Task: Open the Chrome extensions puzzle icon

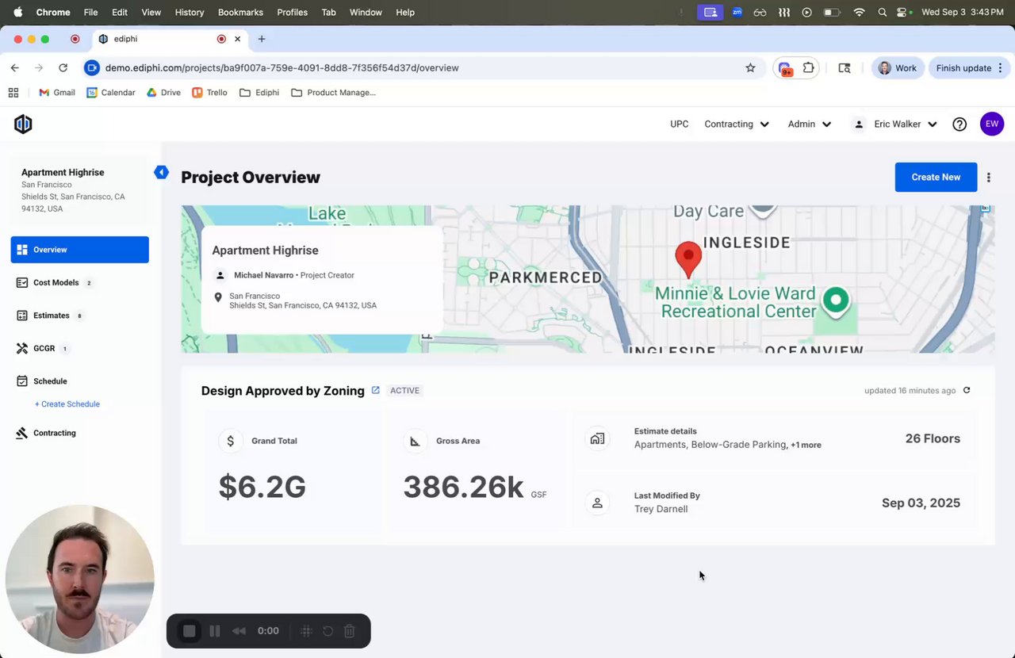Action: pos(809,68)
